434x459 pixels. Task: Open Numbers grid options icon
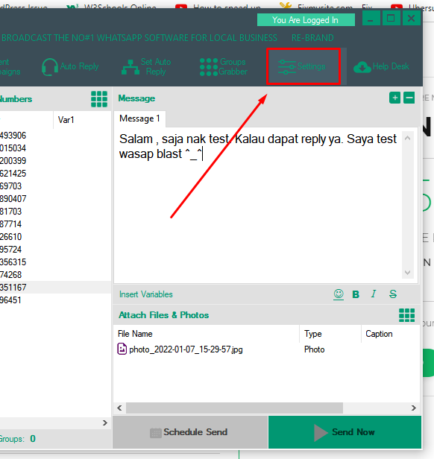[x=99, y=99]
